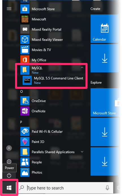Open Paint 3D app
The image size is (122, 196).
(33, 142)
